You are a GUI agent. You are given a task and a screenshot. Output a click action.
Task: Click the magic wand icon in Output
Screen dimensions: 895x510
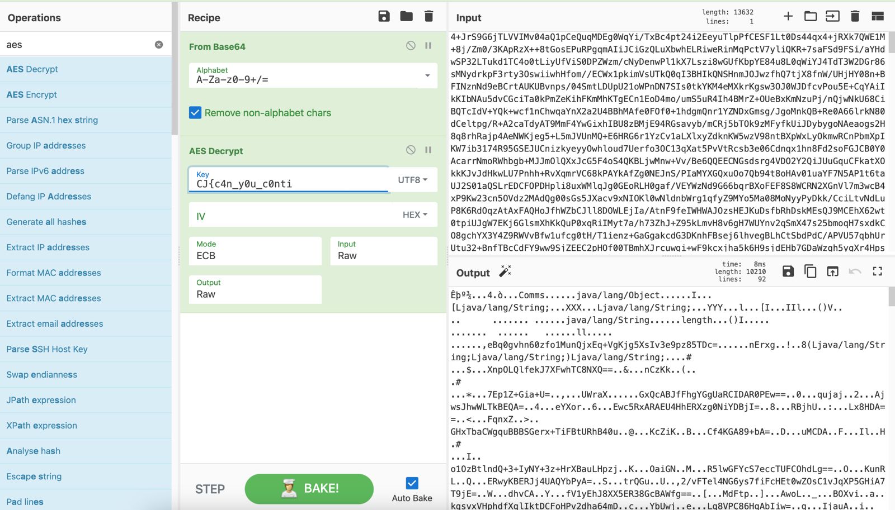pyautogui.click(x=505, y=272)
